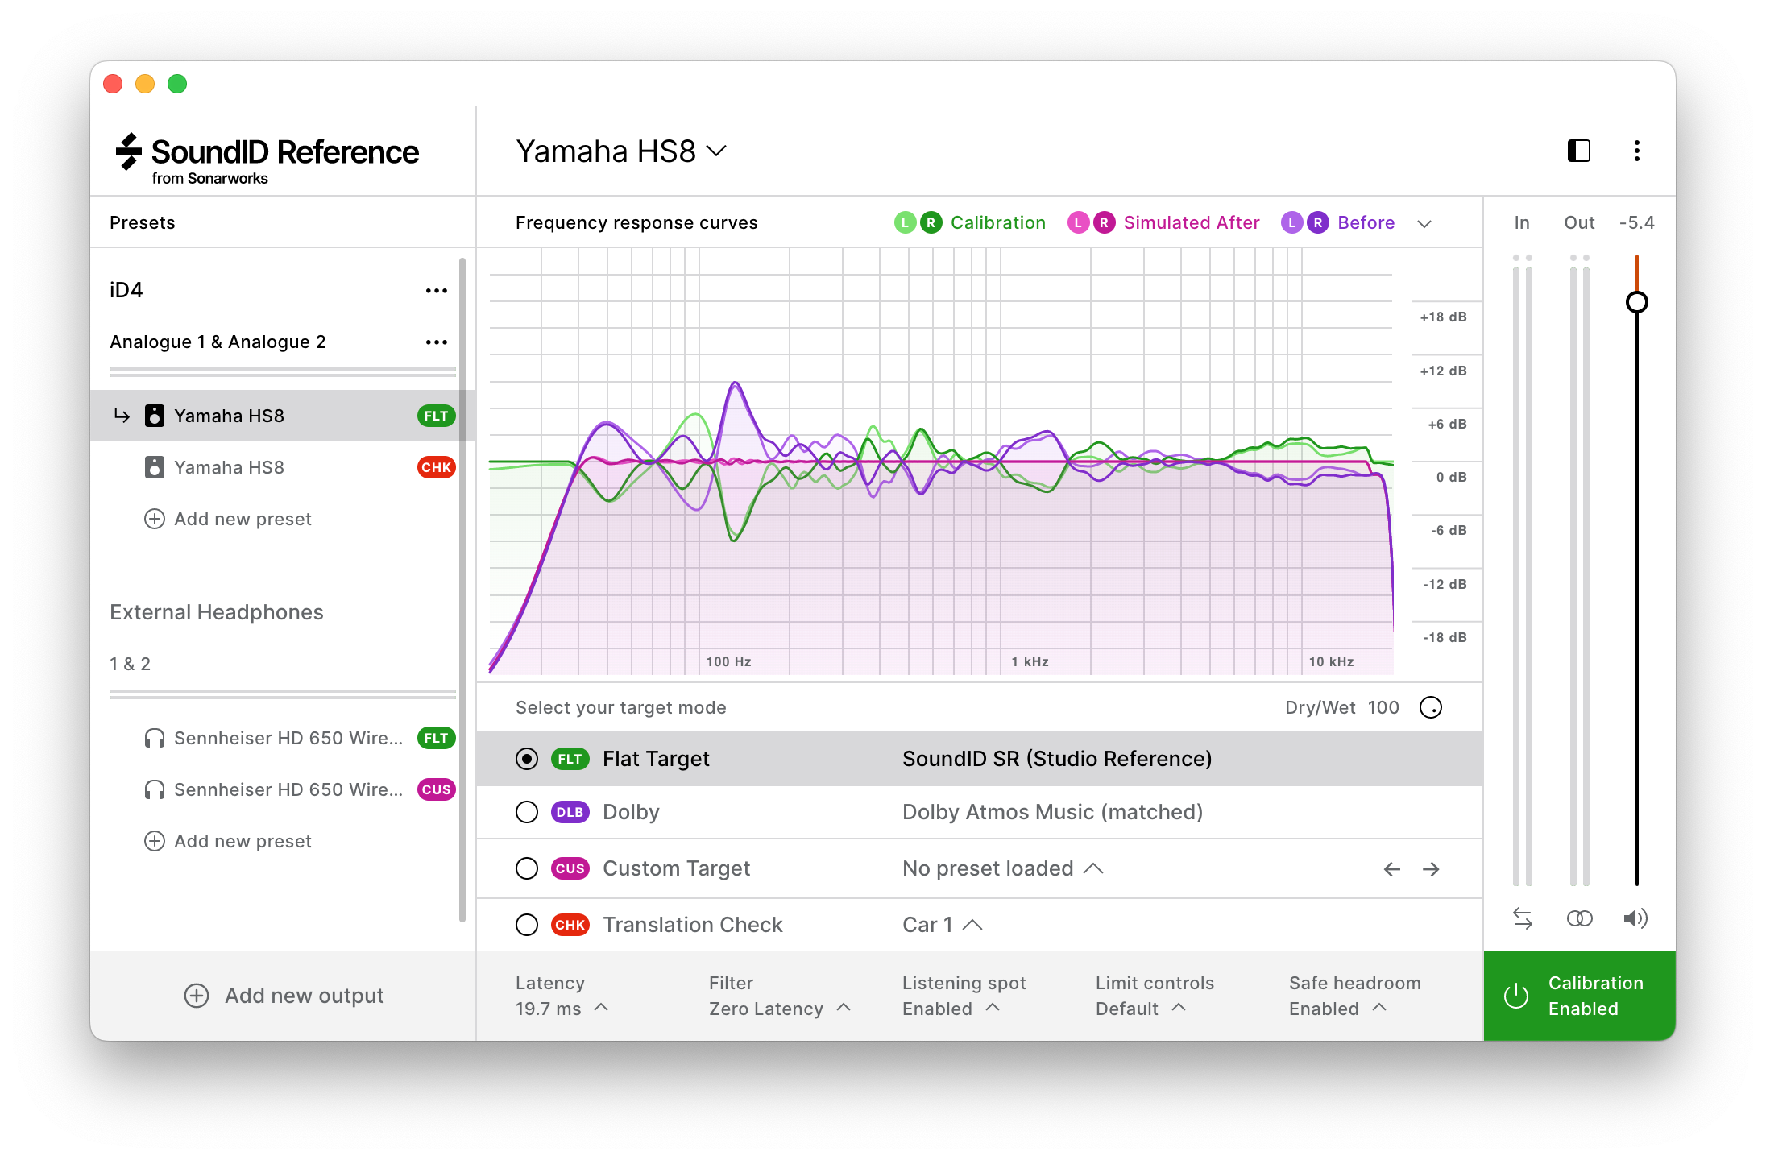
Task: Click Add new output button
Action: (x=284, y=996)
